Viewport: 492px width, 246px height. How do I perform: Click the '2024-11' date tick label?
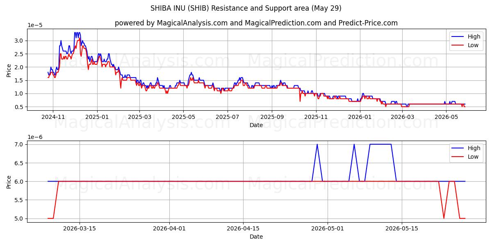[x=53, y=117]
